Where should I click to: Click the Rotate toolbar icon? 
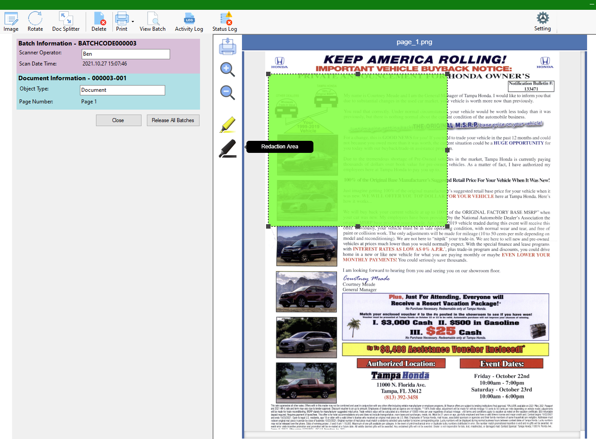35,22
